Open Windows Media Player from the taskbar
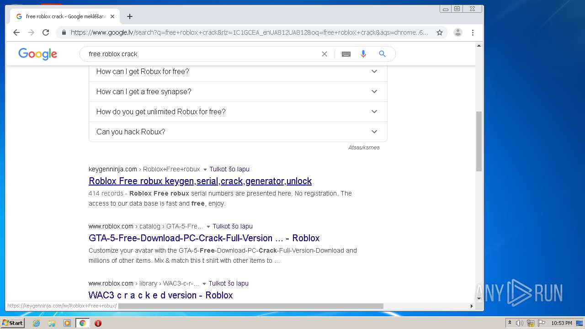585x329 pixels. tap(67, 323)
